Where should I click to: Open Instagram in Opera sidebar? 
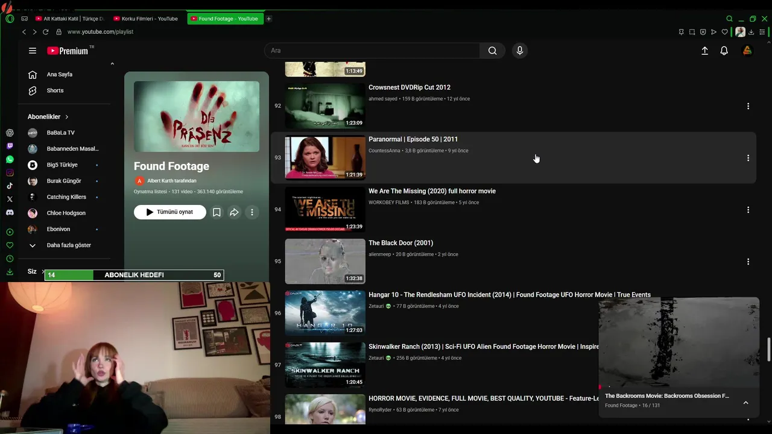[10, 172]
